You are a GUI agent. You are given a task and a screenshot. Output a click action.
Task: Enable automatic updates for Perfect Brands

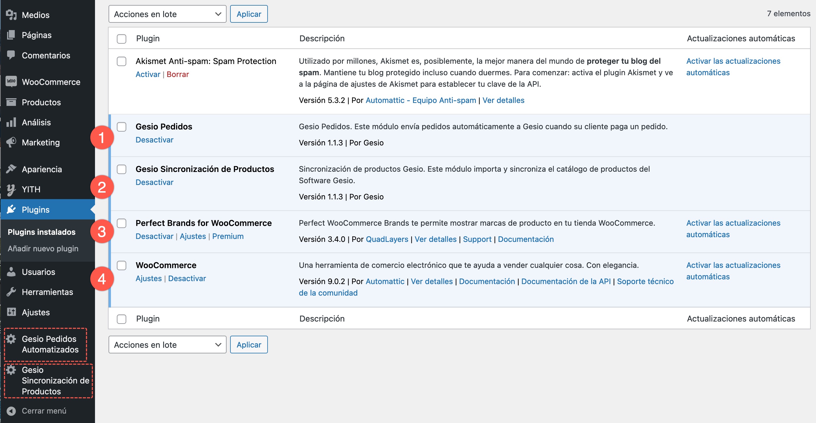[x=733, y=228]
